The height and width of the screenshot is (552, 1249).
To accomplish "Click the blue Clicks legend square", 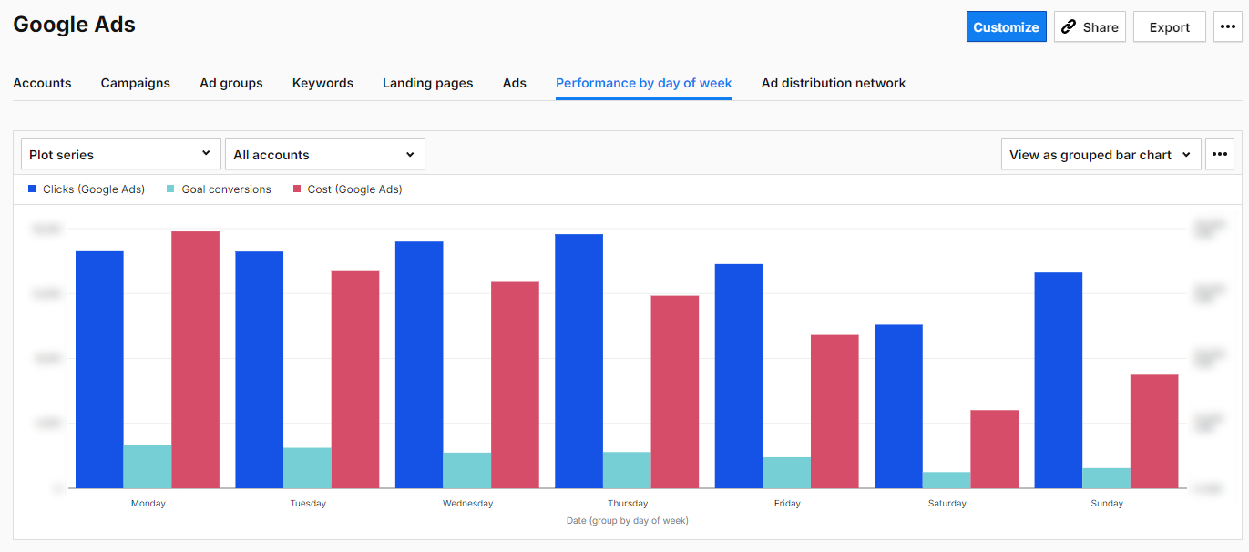I will pyautogui.click(x=33, y=189).
